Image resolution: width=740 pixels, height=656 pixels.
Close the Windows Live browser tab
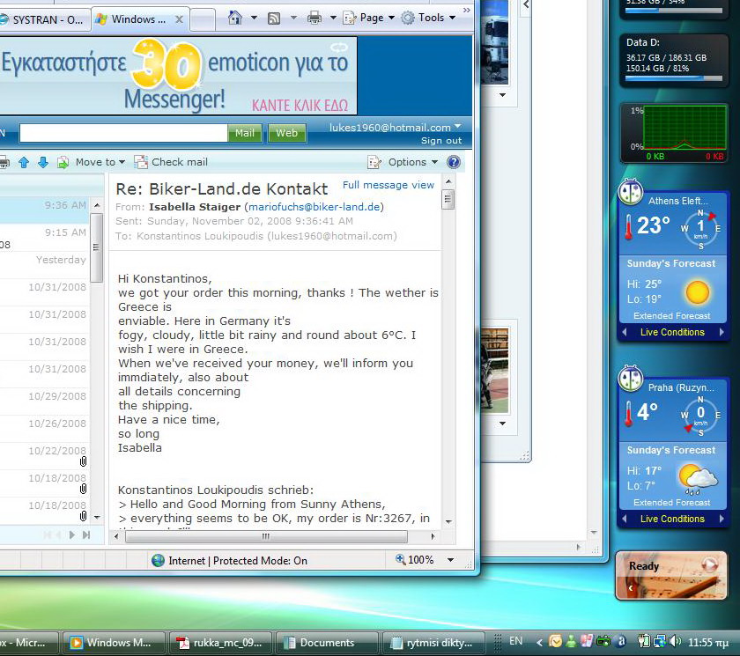tap(180, 19)
